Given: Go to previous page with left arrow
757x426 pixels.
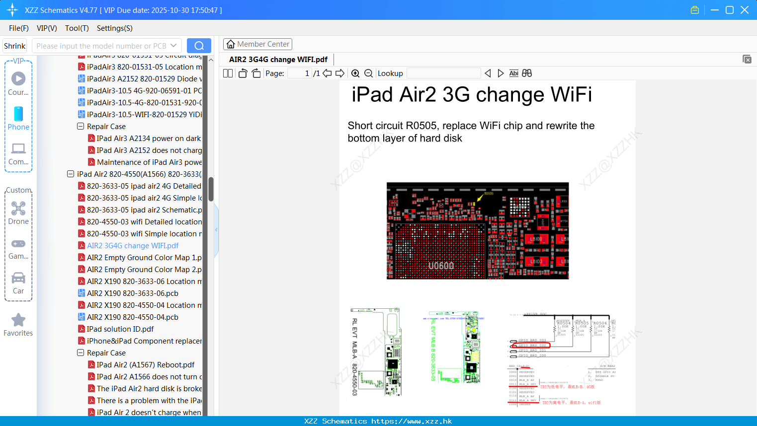Looking at the screenshot, I should tap(327, 73).
